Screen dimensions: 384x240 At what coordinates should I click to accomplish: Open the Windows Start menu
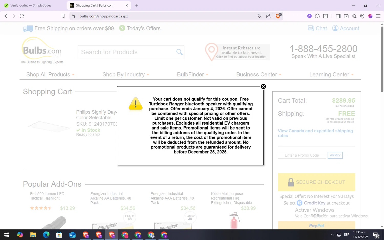[7, 235]
